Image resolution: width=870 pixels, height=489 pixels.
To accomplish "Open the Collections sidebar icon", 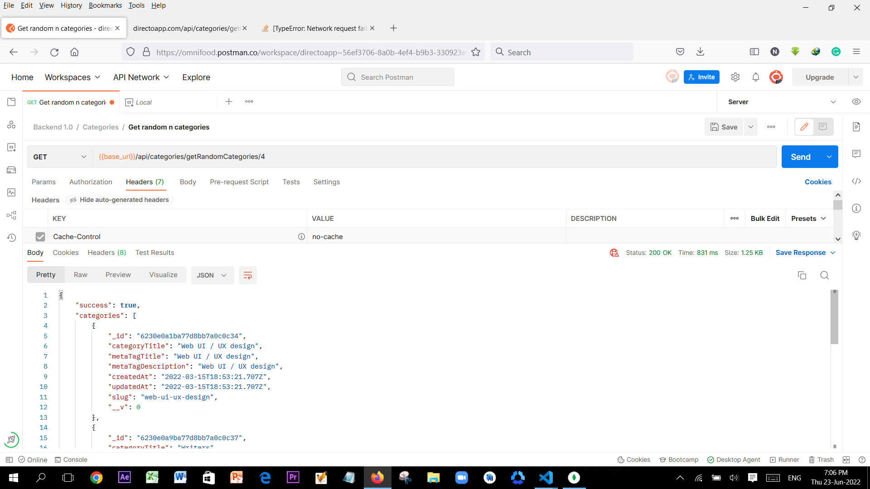I will (11, 102).
